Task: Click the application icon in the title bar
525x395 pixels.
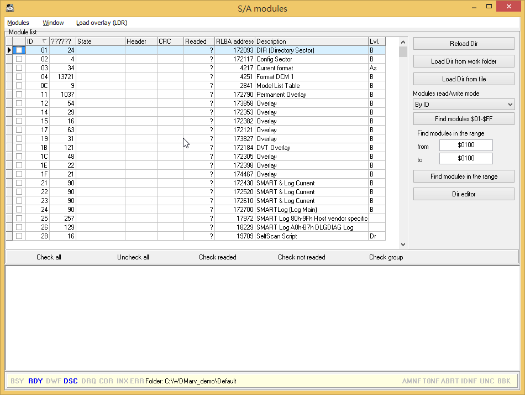Action: [9, 8]
